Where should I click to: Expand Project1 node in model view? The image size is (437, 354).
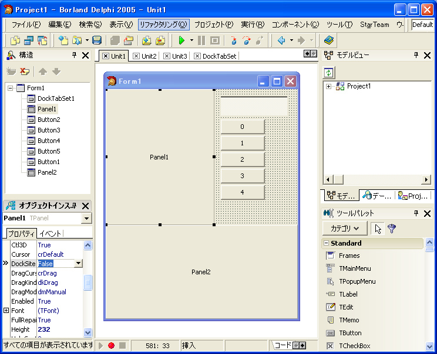pyautogui.click(x=328, y=87)
